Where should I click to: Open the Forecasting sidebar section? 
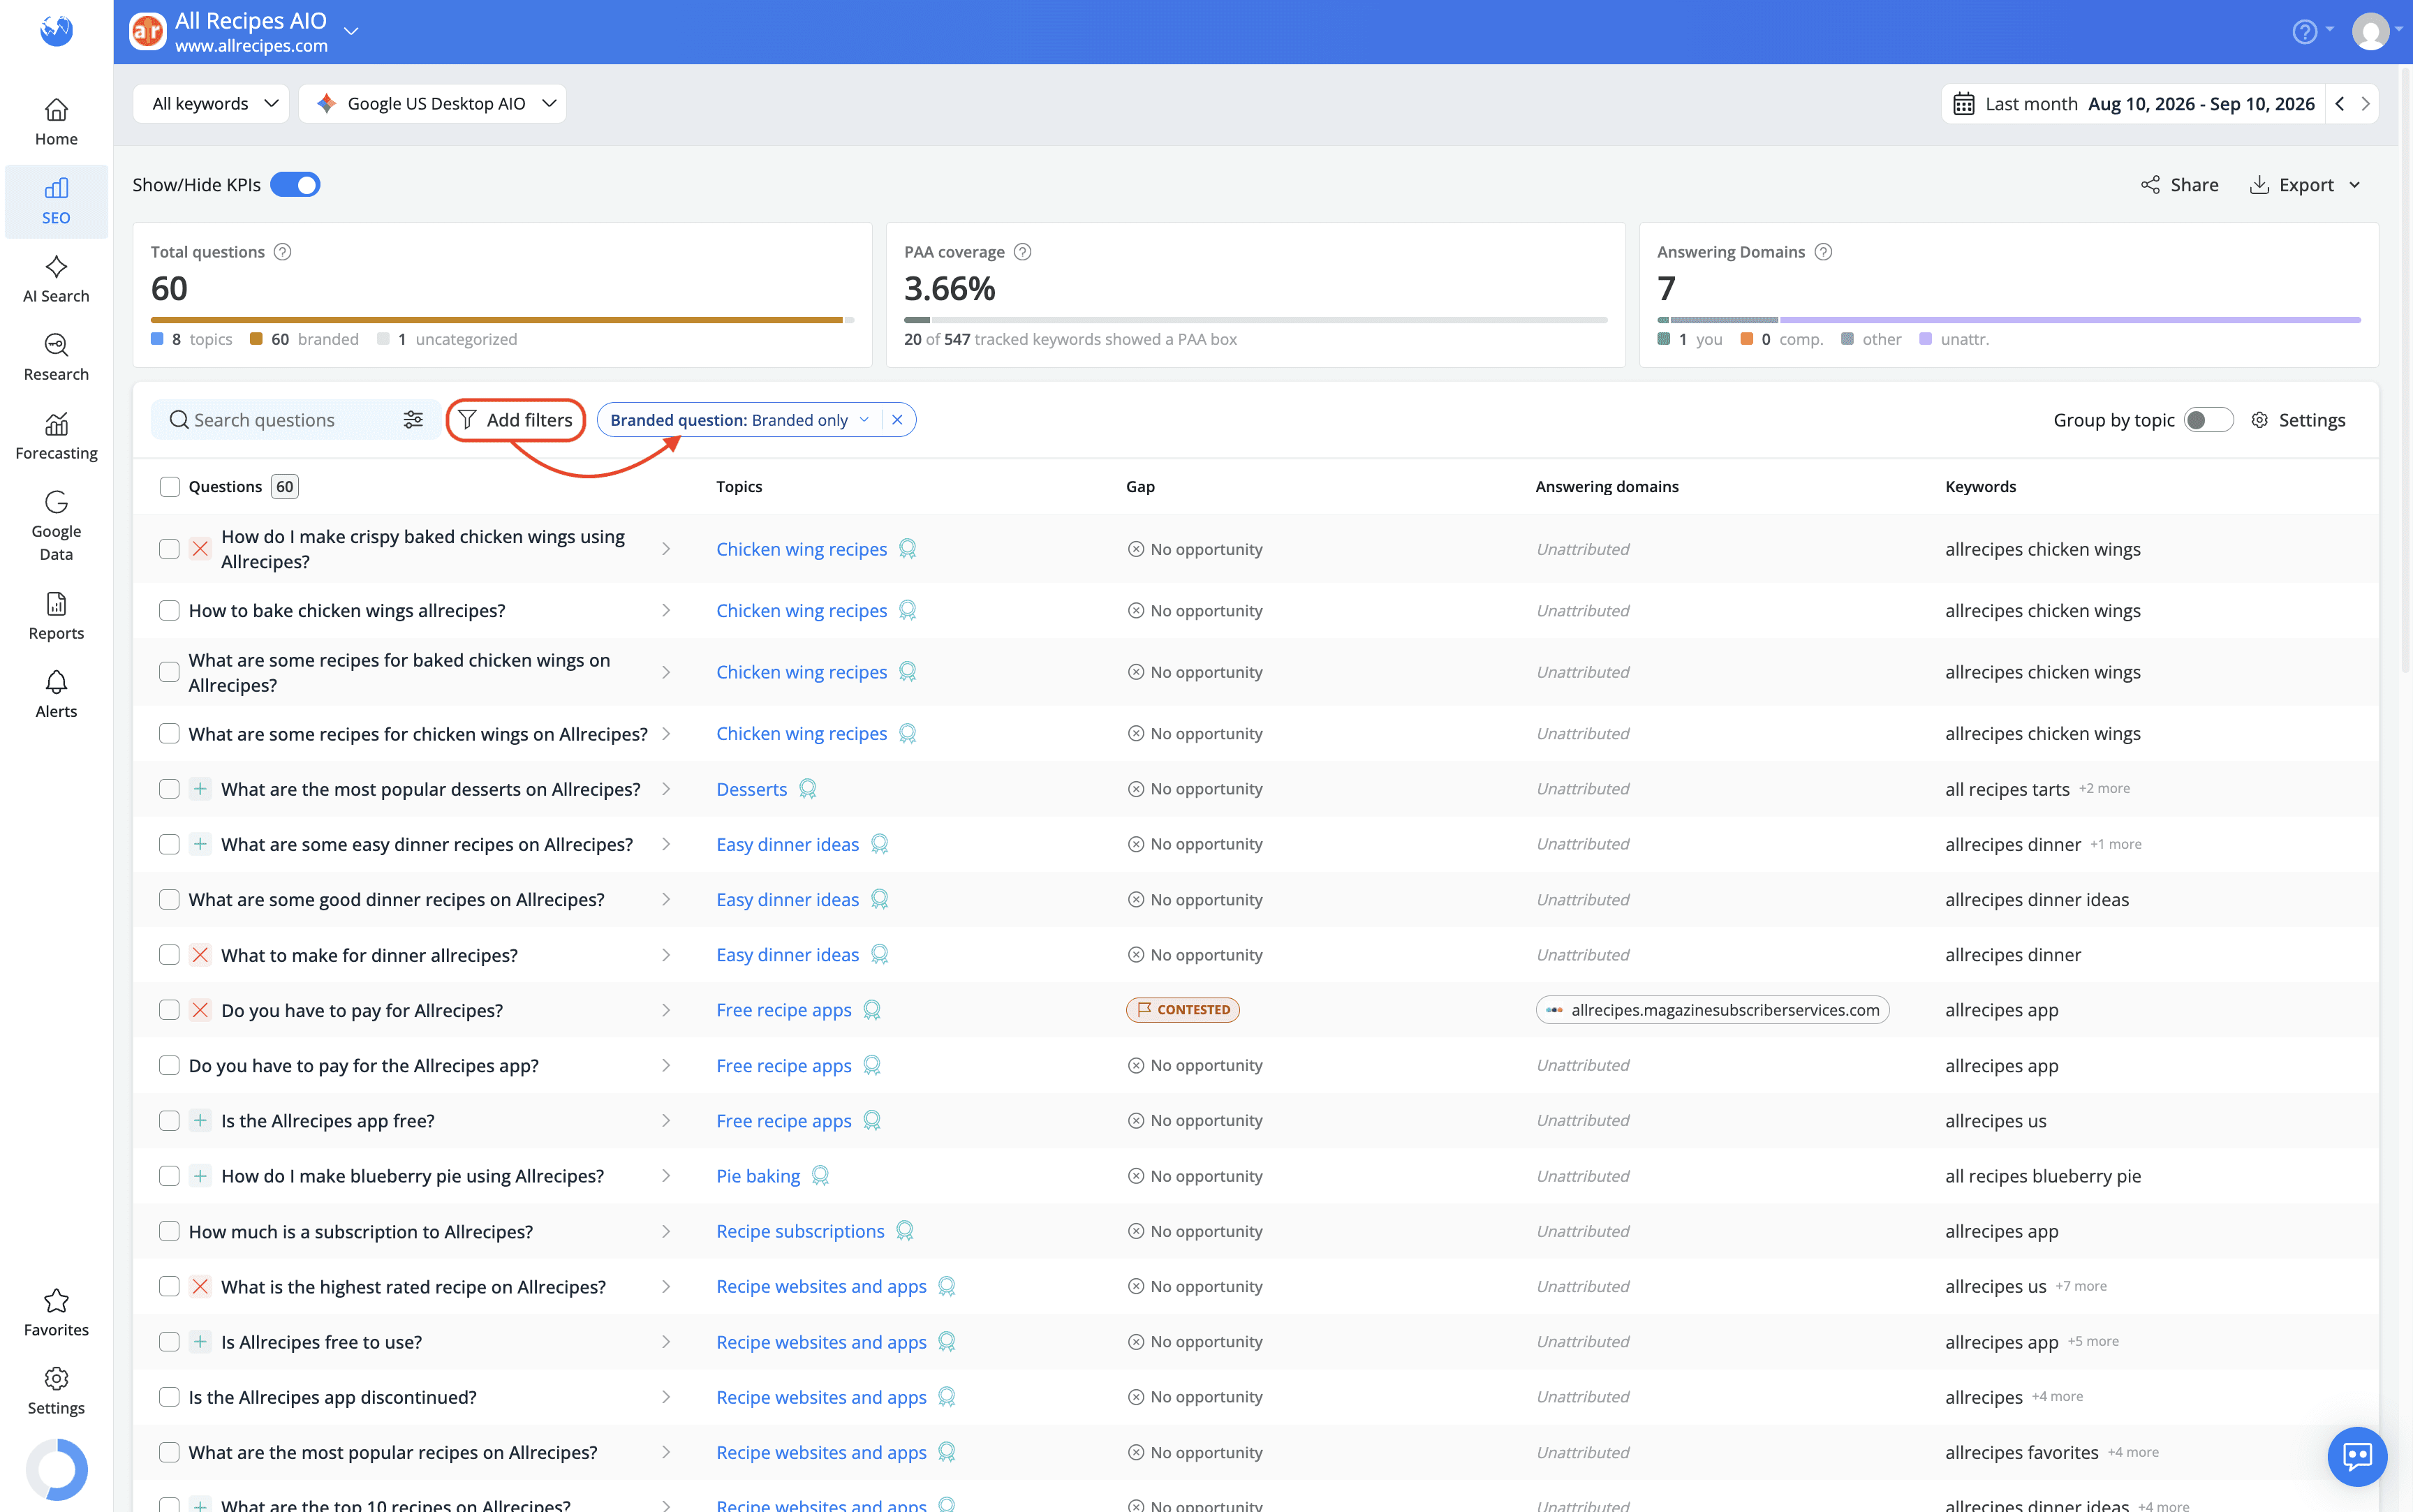(56, 437)
